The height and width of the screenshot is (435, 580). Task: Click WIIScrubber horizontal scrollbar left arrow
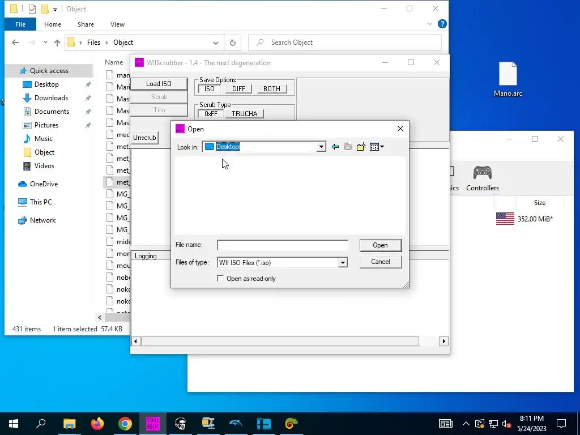(135, 341)
